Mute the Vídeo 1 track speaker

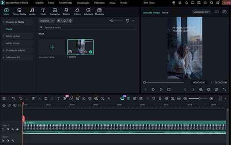[x=8, y=129]
